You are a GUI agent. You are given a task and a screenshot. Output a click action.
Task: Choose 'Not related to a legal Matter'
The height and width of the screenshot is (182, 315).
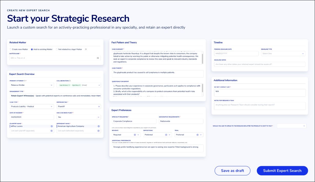click(x=57, y=49)
